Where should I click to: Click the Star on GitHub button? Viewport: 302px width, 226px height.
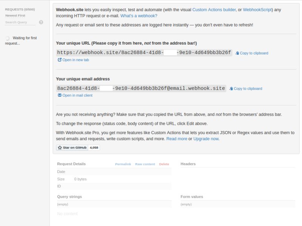[72, 148]
